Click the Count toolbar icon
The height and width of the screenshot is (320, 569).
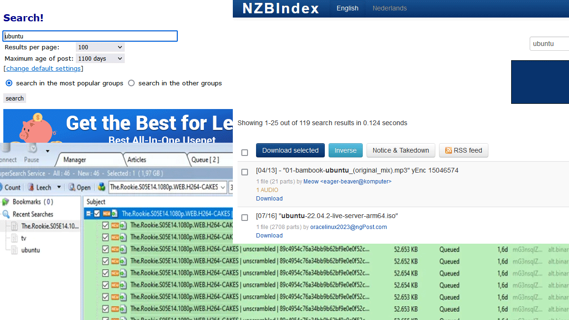pyautogui.click(x=1, y=187)
